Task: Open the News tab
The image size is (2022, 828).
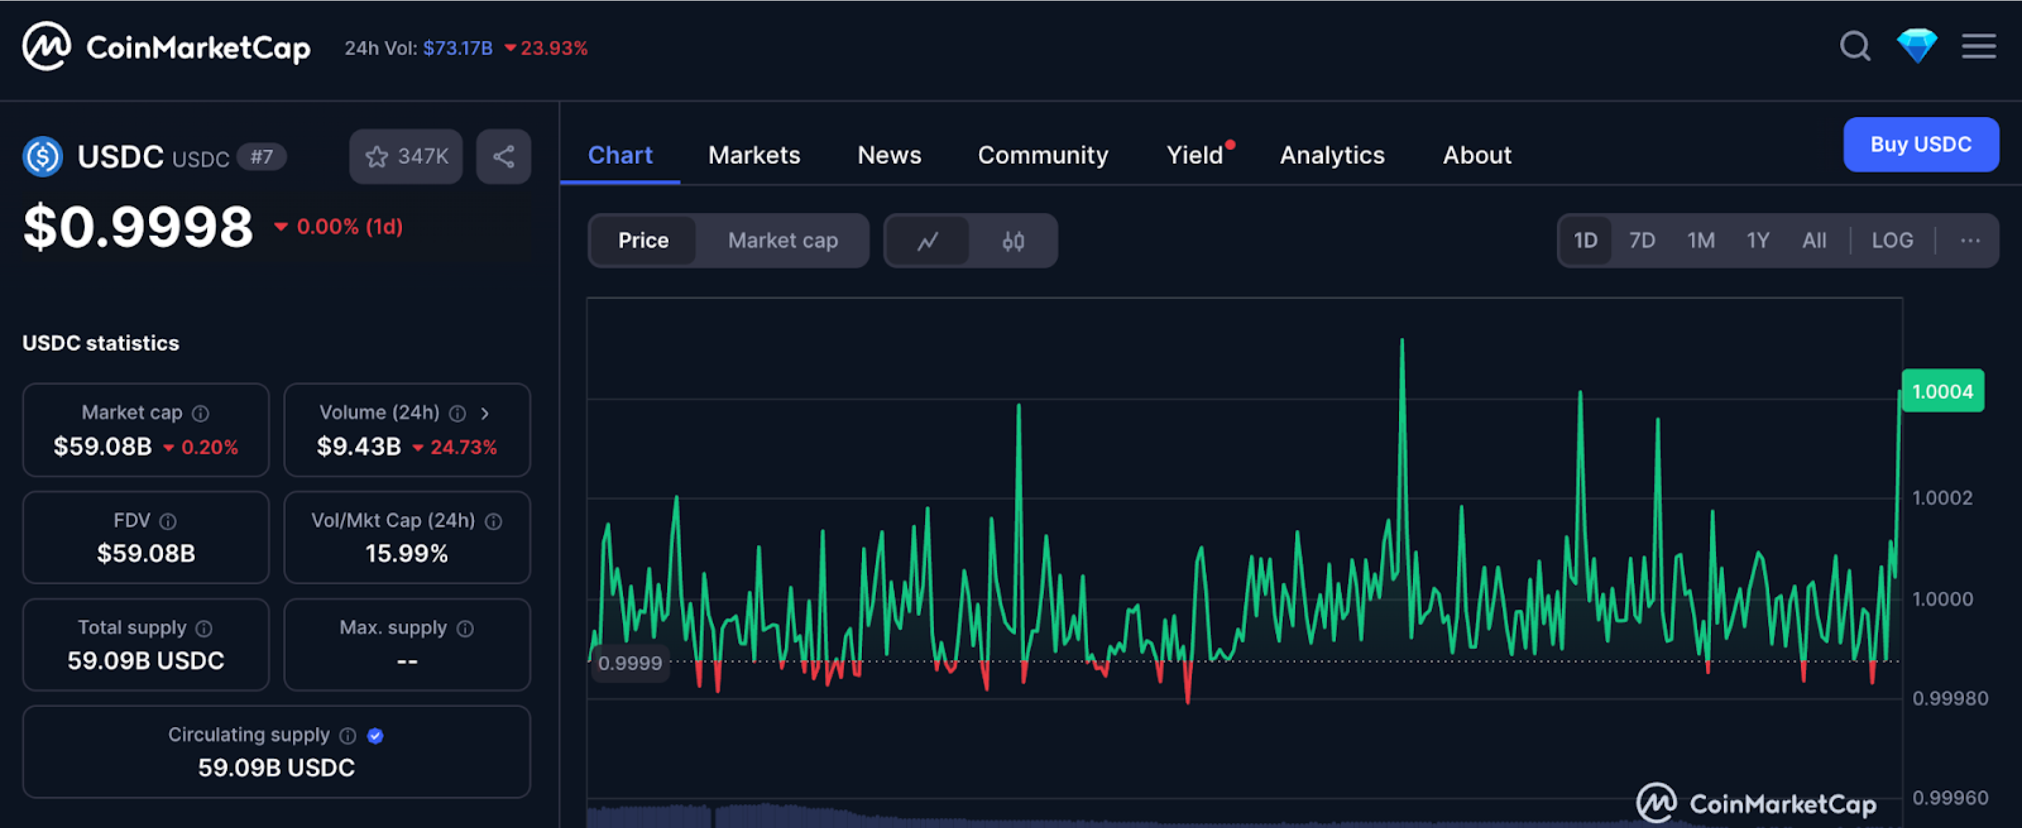Action: [x=889, y=155]
